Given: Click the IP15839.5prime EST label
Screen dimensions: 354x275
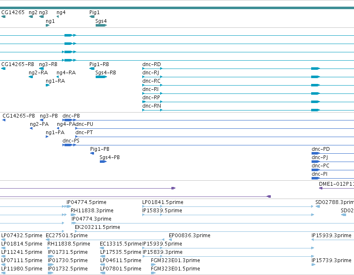Looking at the screenshot, I should (x=162, y=211).
